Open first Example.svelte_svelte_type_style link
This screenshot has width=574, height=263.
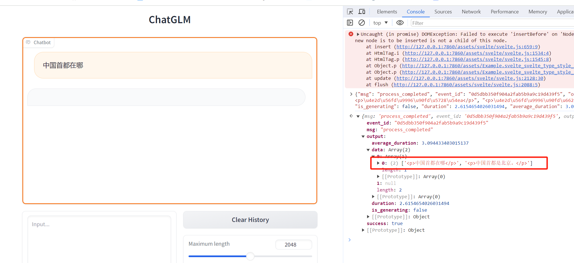[488, 66]
